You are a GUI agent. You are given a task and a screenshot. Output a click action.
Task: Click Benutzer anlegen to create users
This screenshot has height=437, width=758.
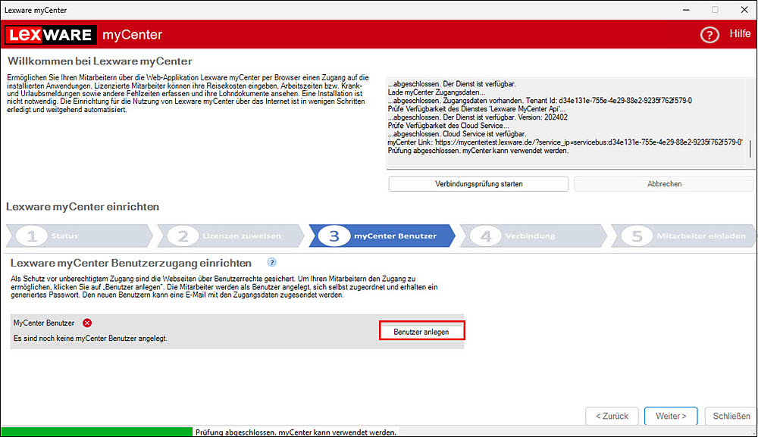421,331
